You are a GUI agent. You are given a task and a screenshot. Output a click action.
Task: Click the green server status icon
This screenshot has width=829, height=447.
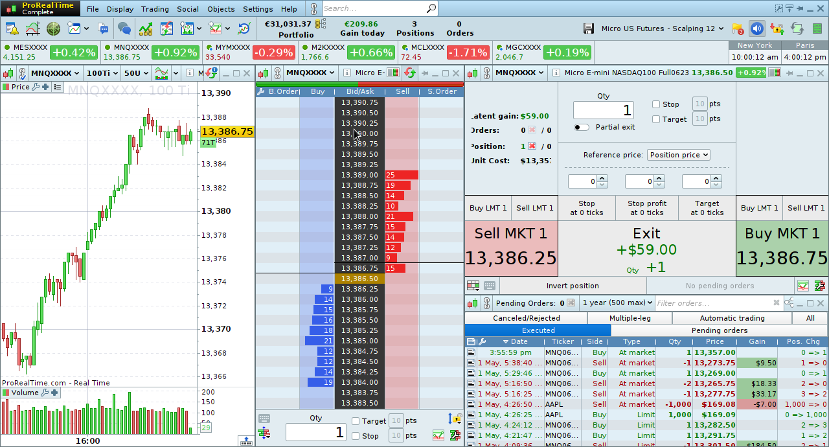[817, 29]
